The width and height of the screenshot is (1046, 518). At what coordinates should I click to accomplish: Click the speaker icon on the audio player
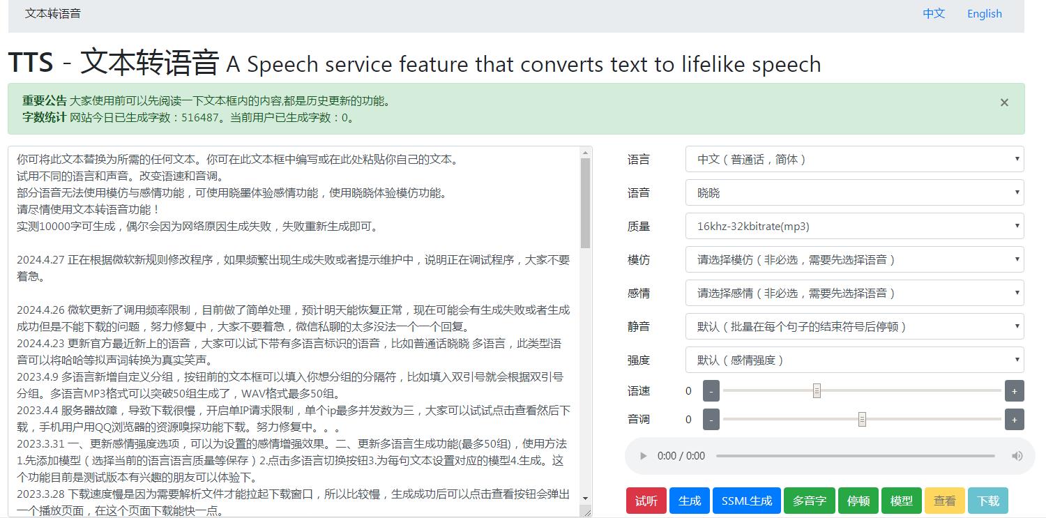click(1017, 455)
